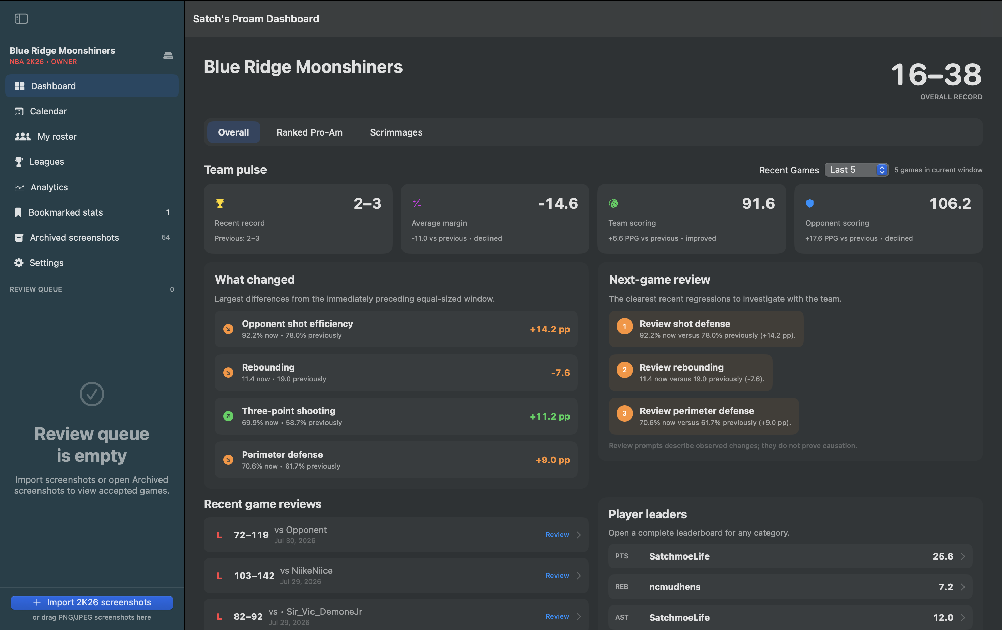Screen dimensions: 1002x630
Task: Switch to the Scrimmages tab
Action: 396,132
